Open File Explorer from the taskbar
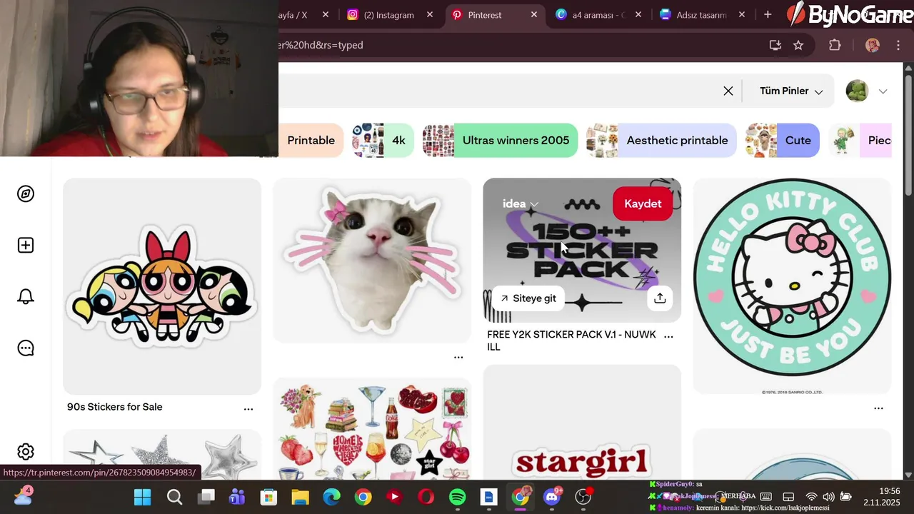This screenshot has width=914, height=514. pyautogui.click(x=300, y=496)
